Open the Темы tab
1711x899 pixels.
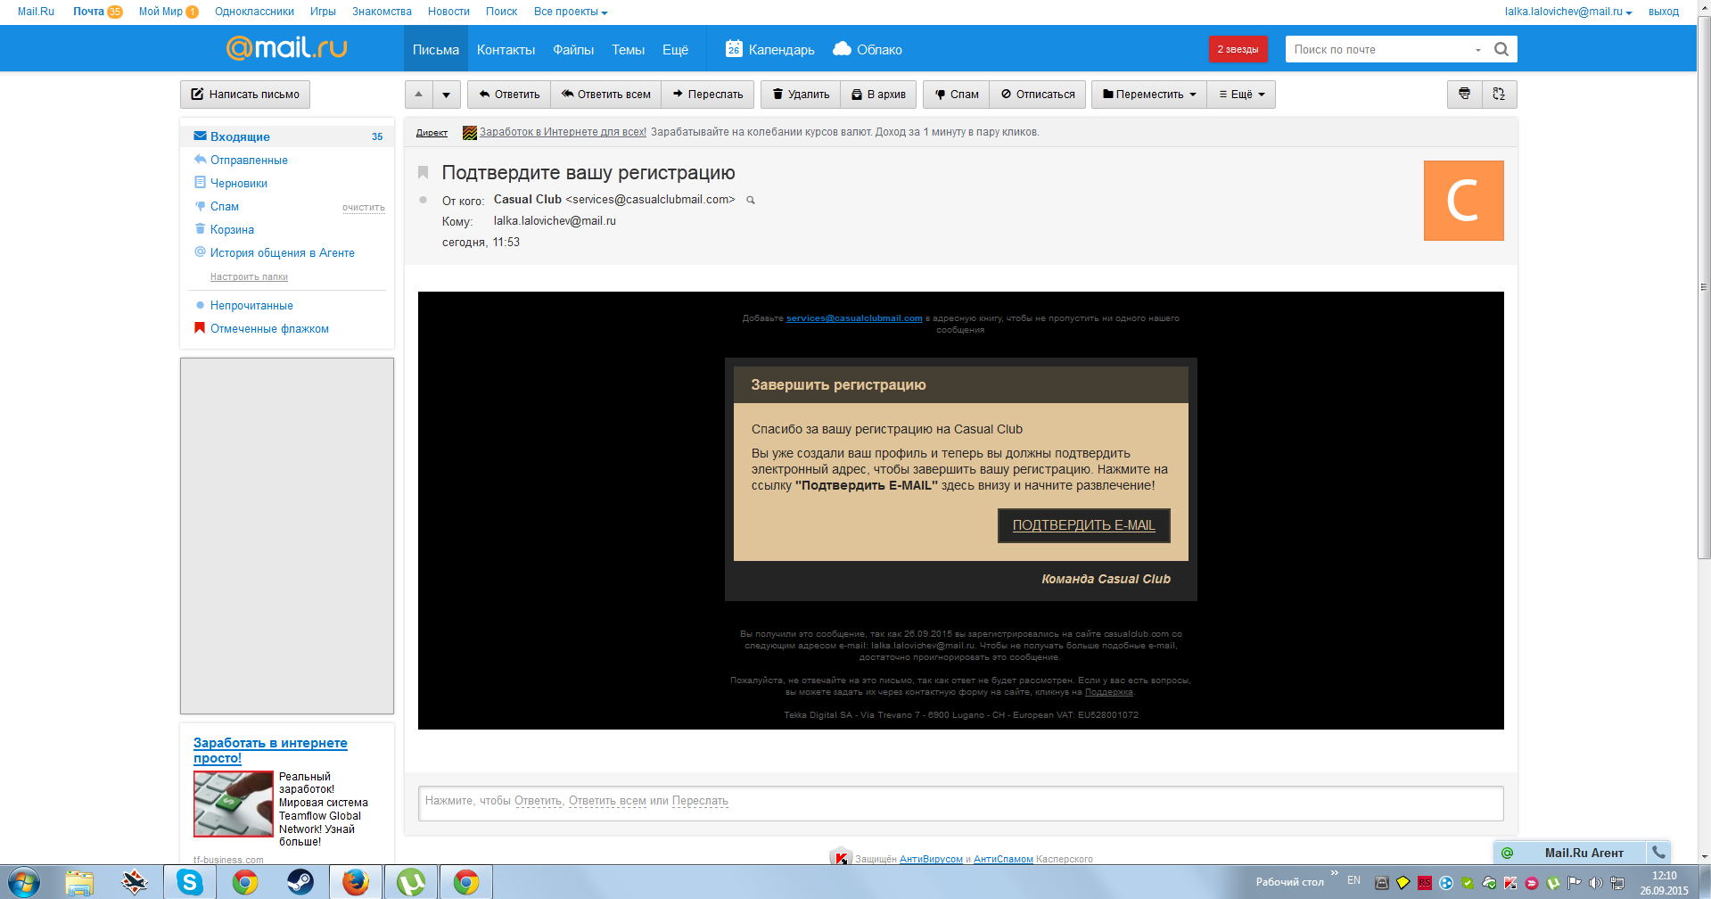point(628,50)
